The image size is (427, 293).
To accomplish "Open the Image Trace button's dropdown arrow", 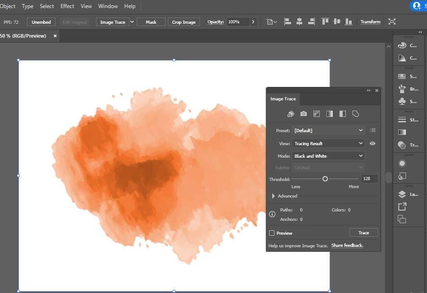I will (x=132, y=22).
